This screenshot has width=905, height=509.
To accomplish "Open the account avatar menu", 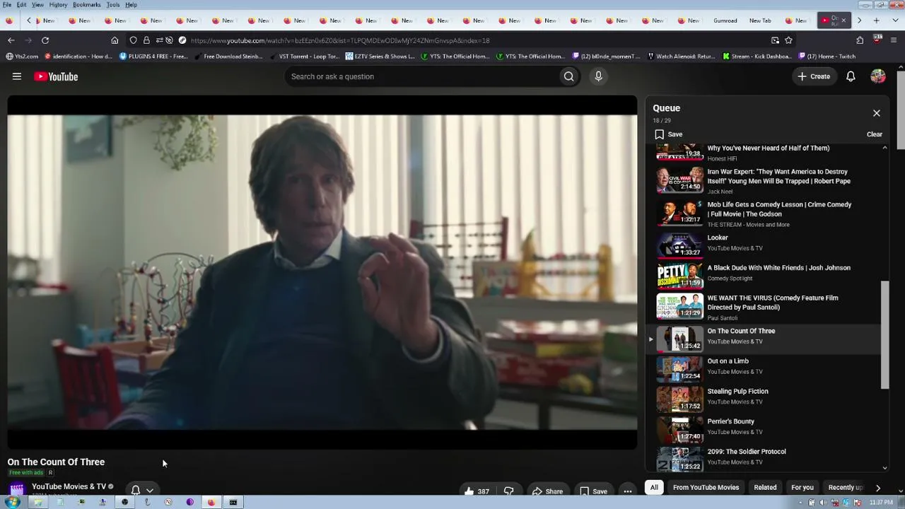I will pos(878,76).
